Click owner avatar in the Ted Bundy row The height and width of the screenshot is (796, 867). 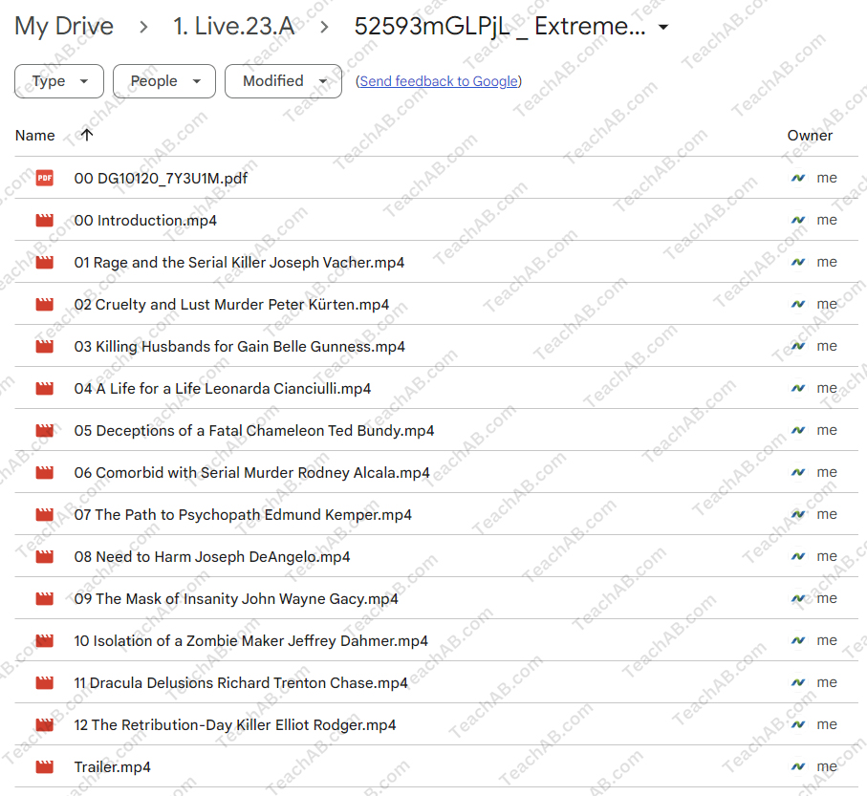[x=798, y=430]
